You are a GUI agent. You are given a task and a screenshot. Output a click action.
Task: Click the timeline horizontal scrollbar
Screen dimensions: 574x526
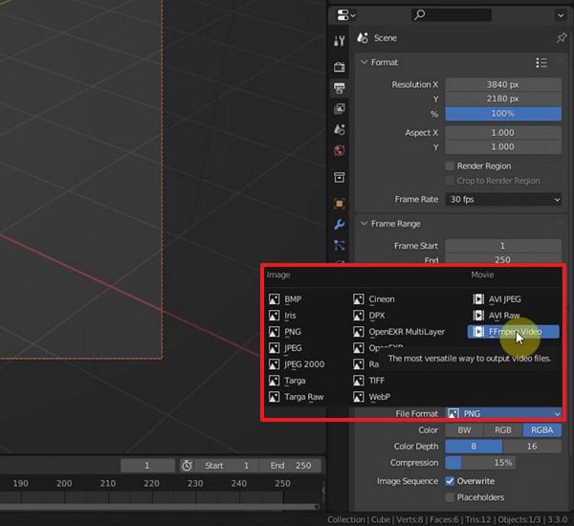tap(159, 507)
